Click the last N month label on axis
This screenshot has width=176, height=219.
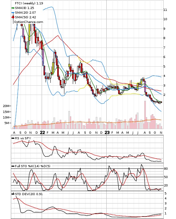point(161,133)
